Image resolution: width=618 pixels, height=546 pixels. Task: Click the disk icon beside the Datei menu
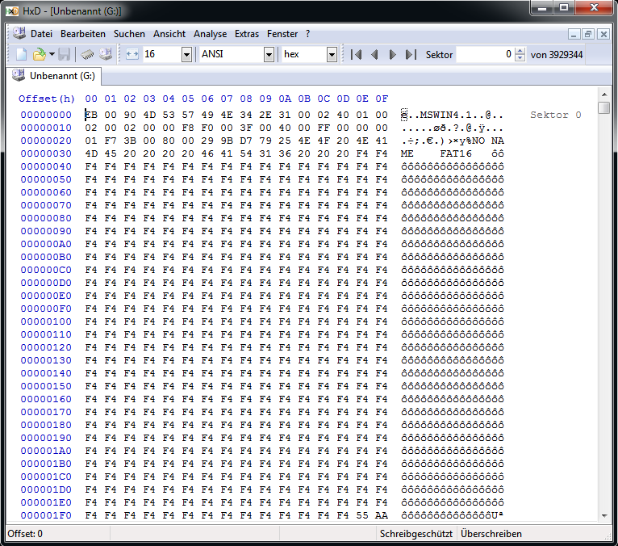[19, 33]
